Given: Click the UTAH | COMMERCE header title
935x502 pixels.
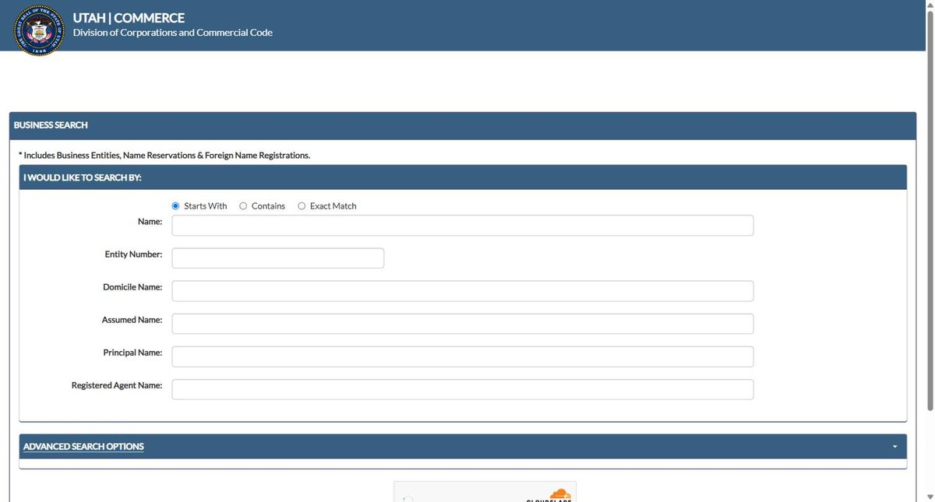Looking at the screenshot, I should coord(129,18).
